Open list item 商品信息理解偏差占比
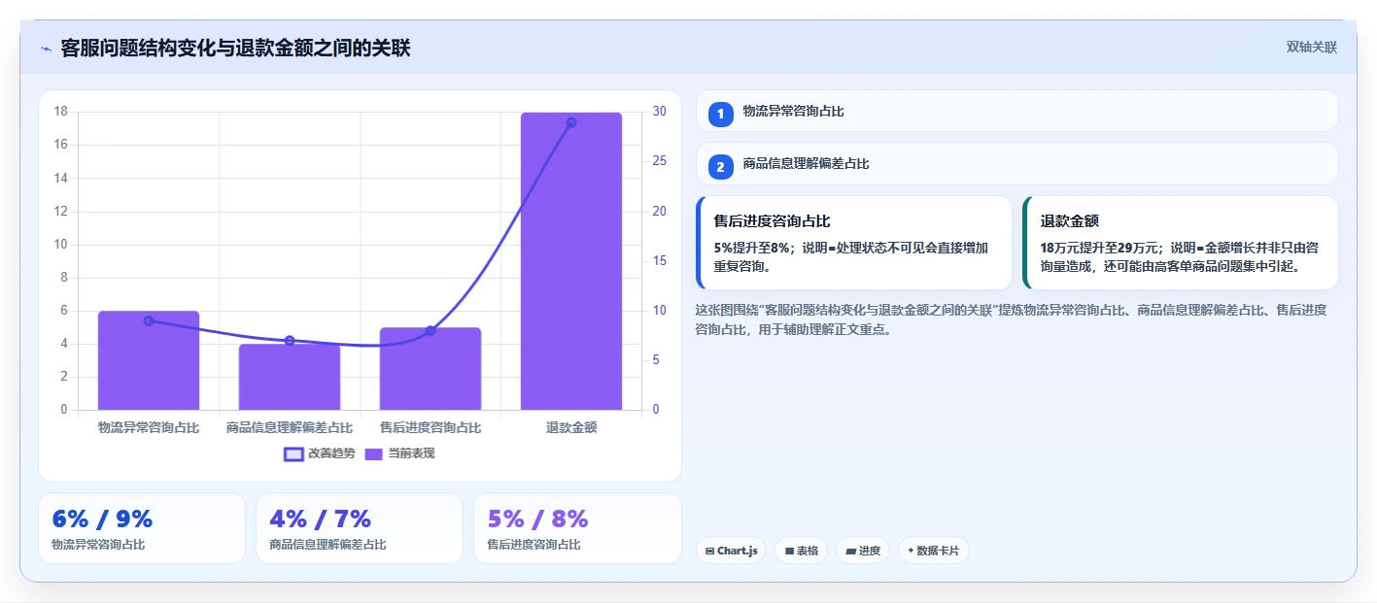This screenshot has height=603, width=1377. [1017, 164]
